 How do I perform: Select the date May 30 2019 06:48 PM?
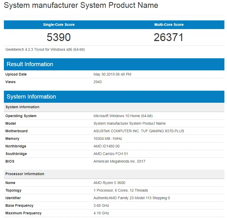pyautogui.click(x=112, y=74)
